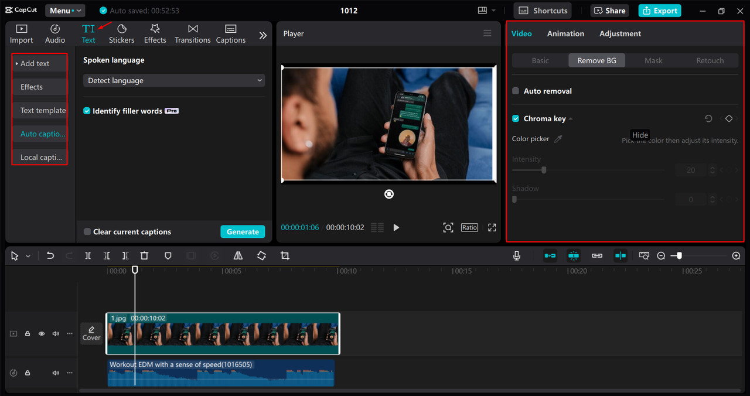750x396 pixels.
Task: Enable Clear current captions checkbox
Action: pyautogui.click(x=87, y=231)
